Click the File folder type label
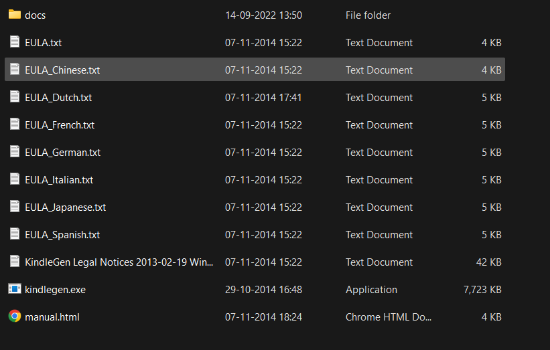Viewport: 550px width, 350px height. tap(368, 15)
